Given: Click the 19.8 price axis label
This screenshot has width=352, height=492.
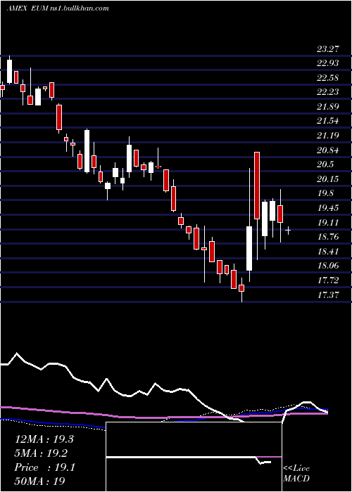Looking at the screenshot, I should [x=325, y=193].
